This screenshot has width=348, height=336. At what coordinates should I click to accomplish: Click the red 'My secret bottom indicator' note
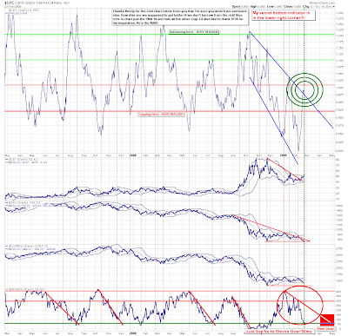pyautogui.click(x=284, y=16)
